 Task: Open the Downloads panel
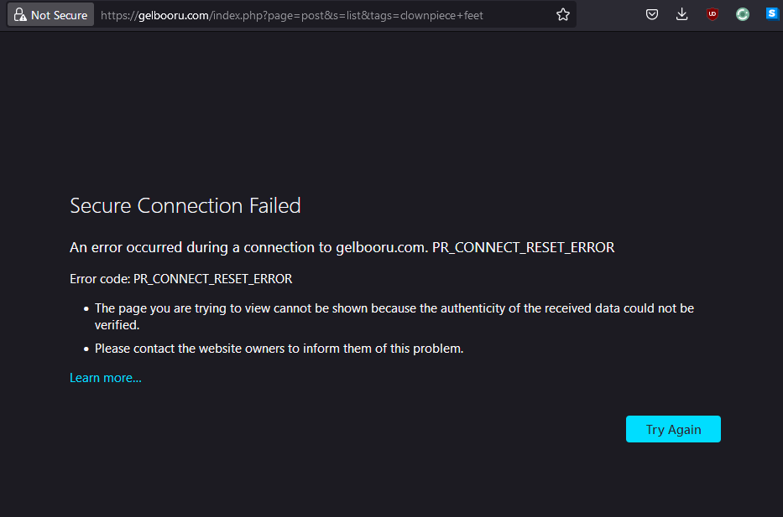681,15
